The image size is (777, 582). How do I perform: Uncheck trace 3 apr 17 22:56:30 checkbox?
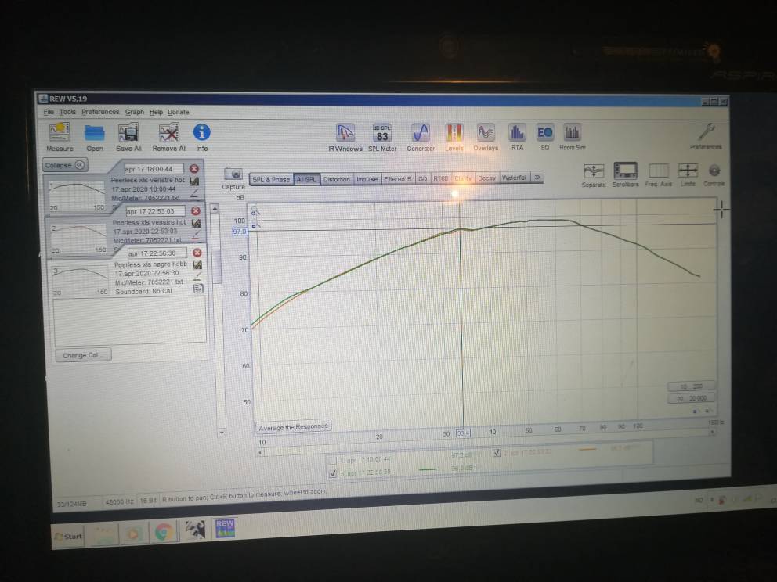point(333,473)
